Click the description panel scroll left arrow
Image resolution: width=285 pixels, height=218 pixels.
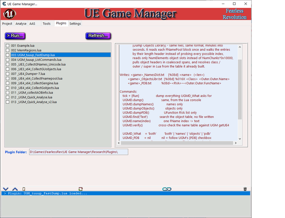[x=119, y=143]
